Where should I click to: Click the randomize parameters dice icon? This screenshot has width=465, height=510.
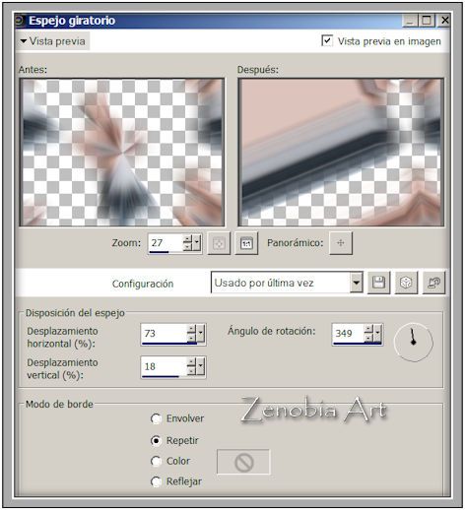406,283
